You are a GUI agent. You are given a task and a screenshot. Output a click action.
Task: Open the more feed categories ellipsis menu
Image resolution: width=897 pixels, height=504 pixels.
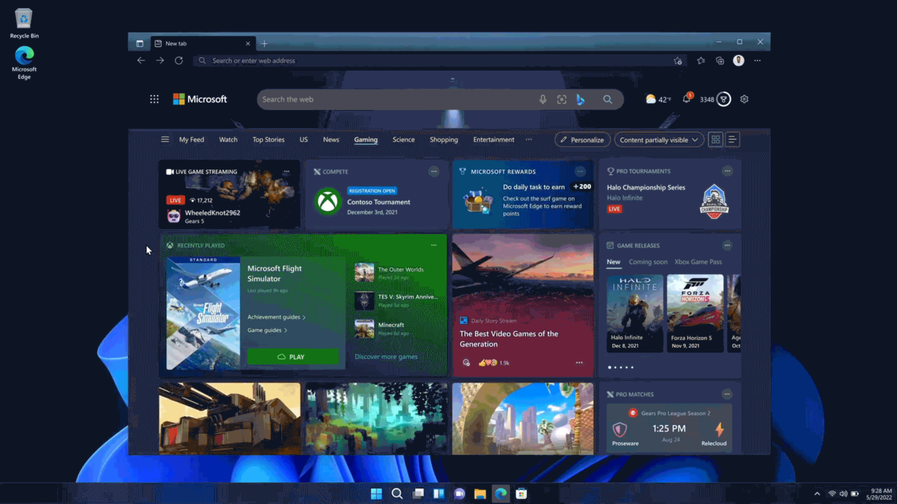(x=529, y=140)
